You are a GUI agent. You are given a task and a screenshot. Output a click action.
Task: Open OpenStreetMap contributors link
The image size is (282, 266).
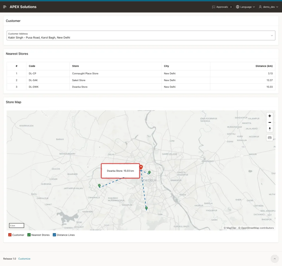click(x=256, y=228)
